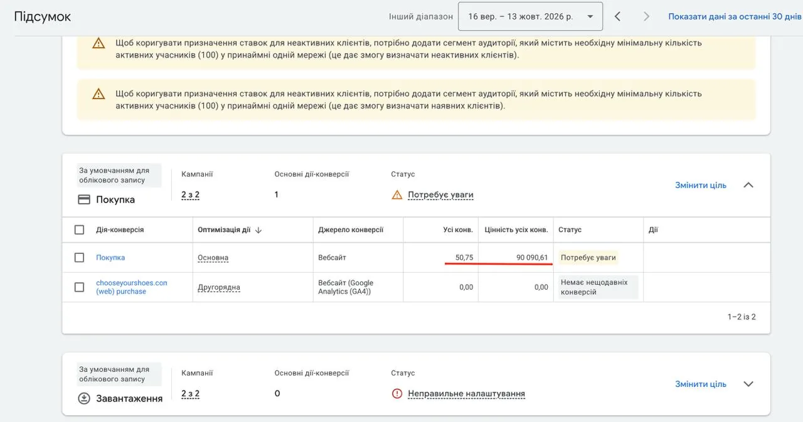Click the Неправильне налаштування status link
803x422 pixels.
[x=466, y=394]
